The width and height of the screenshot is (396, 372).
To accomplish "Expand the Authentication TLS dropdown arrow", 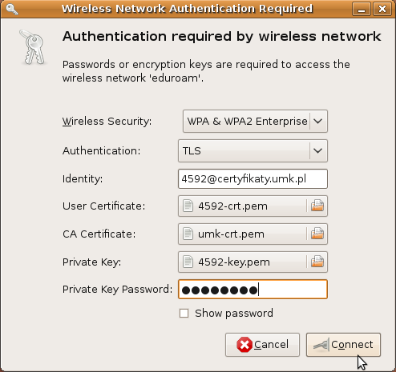I will (x=318, y=150).
